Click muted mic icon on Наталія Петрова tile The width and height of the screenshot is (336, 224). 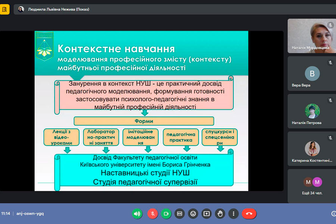pyautogui.click(x=330, y=100)
